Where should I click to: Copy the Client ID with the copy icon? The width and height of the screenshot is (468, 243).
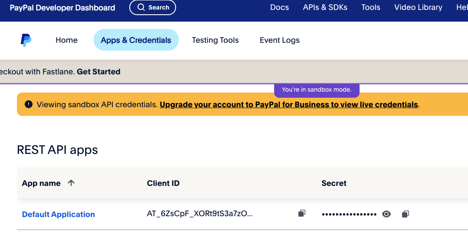pos(302,213)
